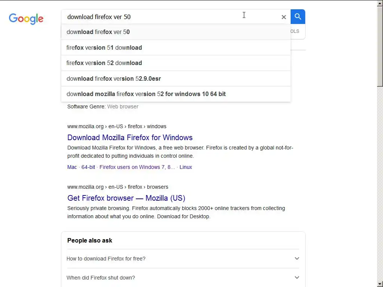
Task: Click the "Web browser" software genre link
Action: 123,107
